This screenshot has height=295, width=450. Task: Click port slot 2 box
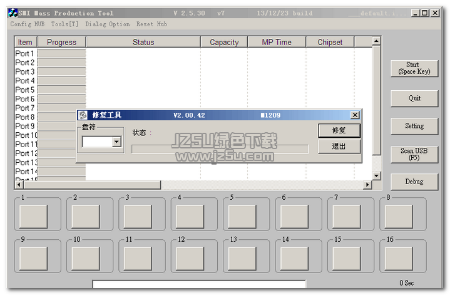click(x=86, y=217)
